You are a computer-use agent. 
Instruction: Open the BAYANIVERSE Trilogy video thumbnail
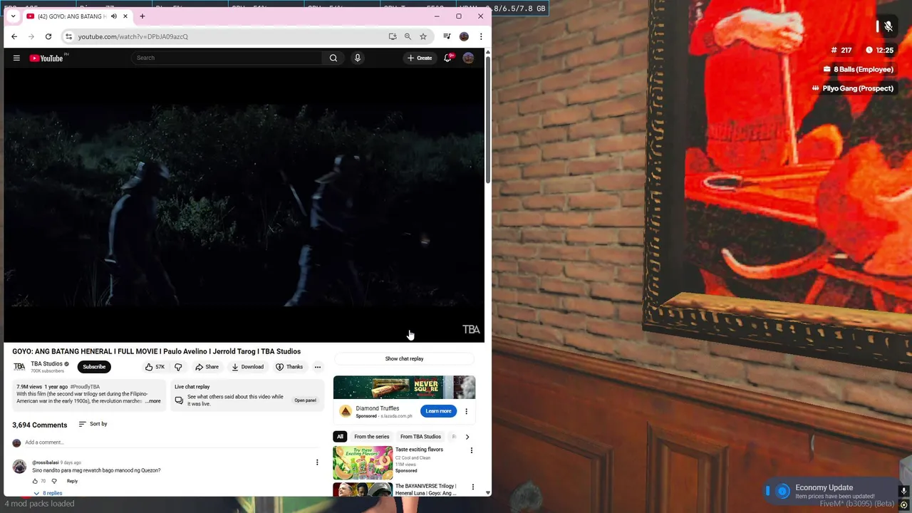[363, 490]
